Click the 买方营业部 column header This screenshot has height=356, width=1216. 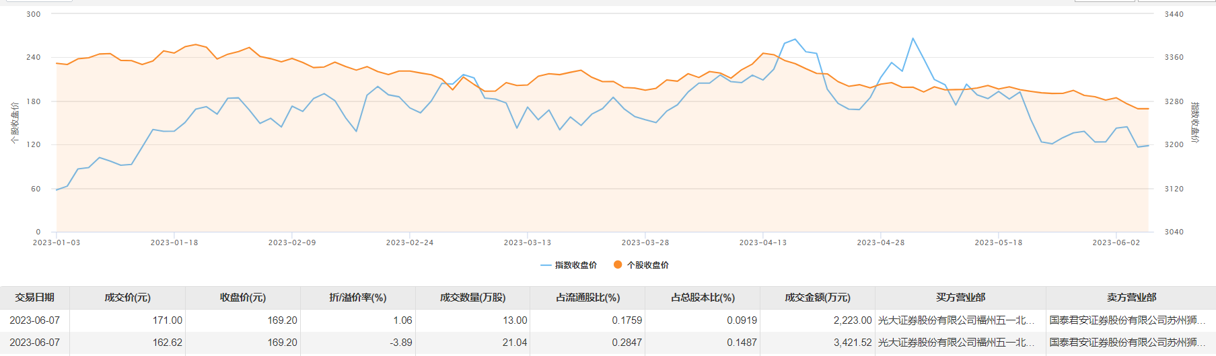960,298
